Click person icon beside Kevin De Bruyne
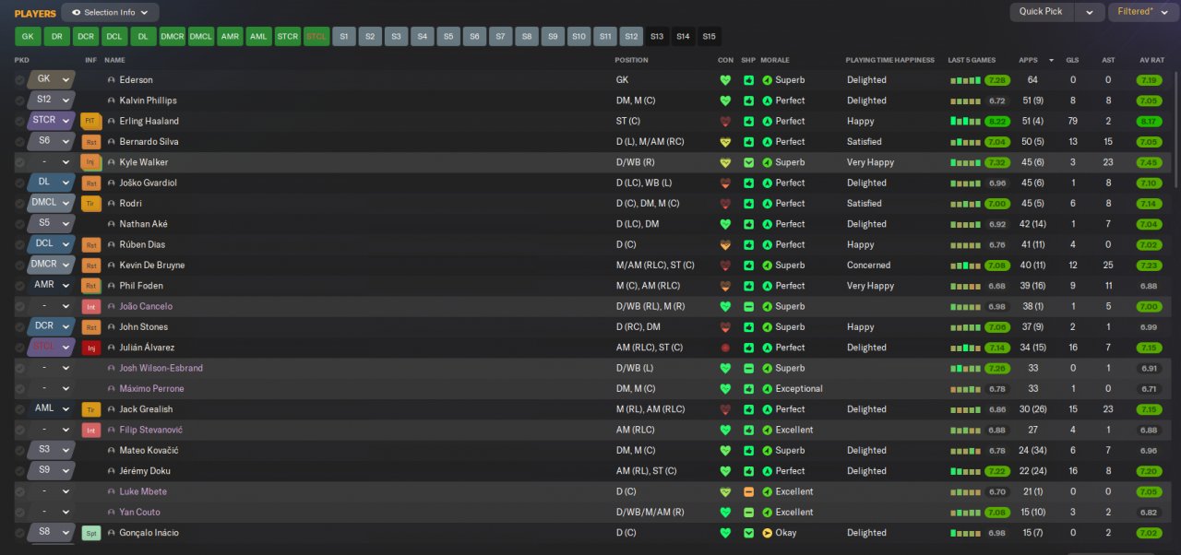 112,266
